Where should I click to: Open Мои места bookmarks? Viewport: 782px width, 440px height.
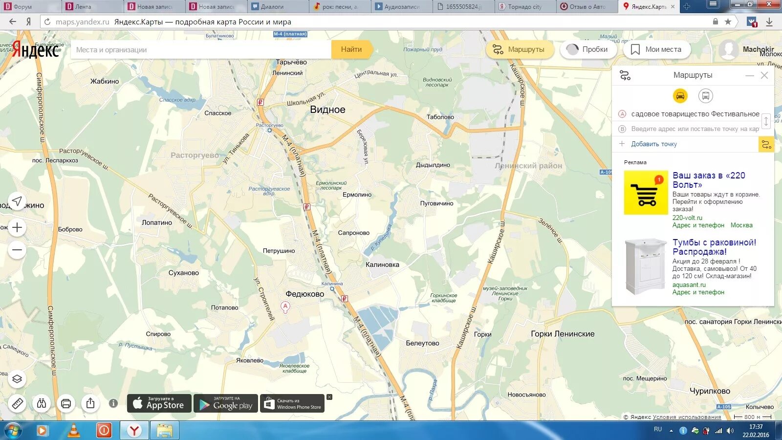pos(657,49)
